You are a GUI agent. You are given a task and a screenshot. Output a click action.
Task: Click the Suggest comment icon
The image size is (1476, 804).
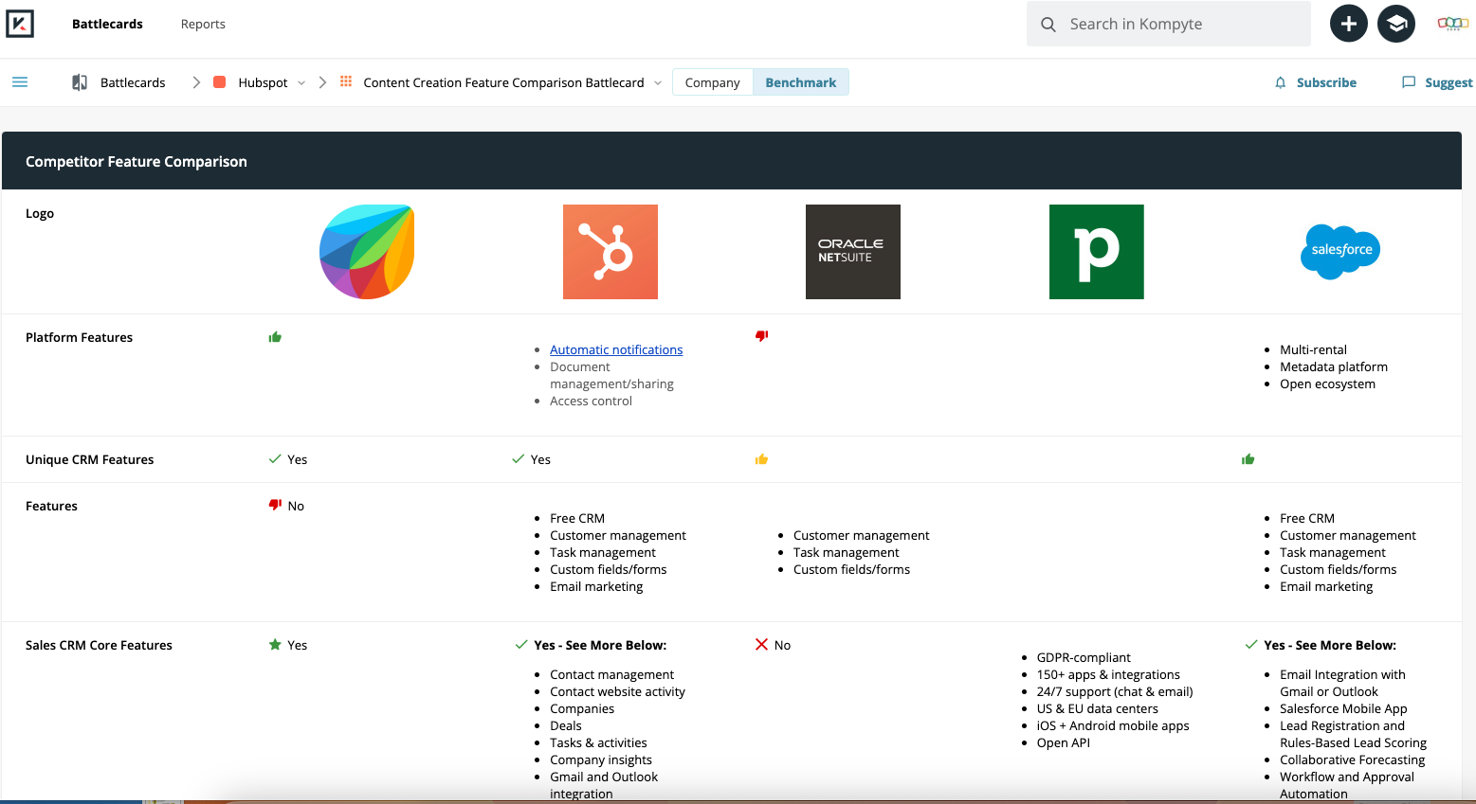pyautogui.click(x=1409, y=82)
